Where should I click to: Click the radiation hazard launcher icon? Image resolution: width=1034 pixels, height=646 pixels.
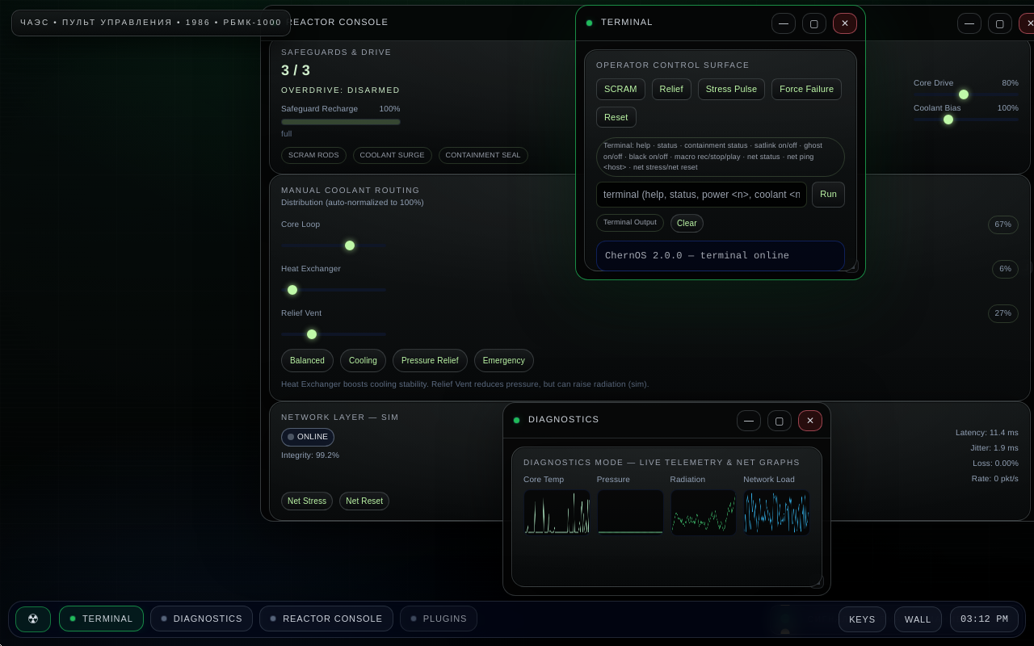(x=33, y=619)
